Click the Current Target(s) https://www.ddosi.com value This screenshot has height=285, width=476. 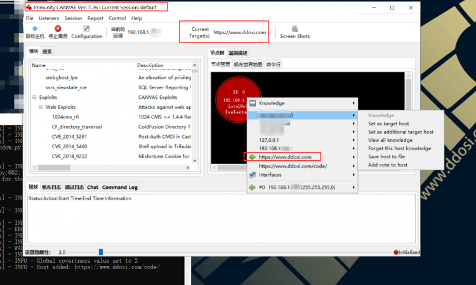(x=239, y=32)
